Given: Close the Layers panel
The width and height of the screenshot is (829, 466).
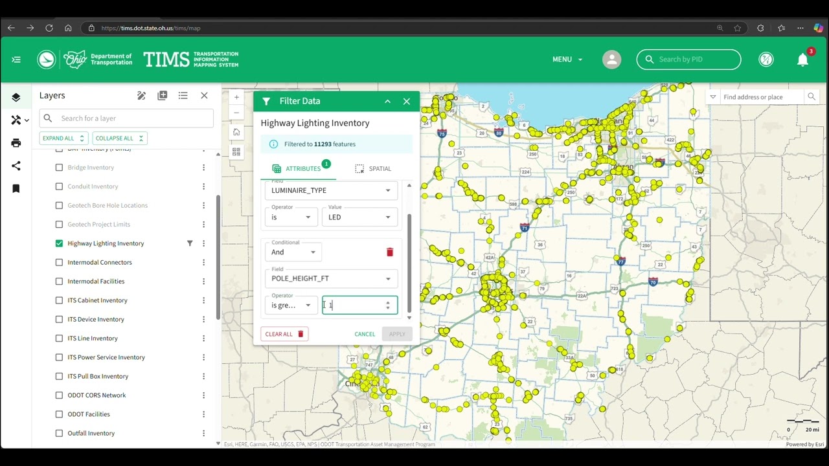Looking at the screenshot, I should 204,96.
